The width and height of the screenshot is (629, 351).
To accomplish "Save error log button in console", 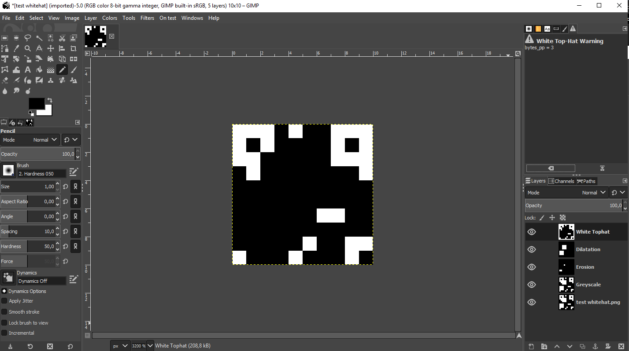I will (602, 168).
